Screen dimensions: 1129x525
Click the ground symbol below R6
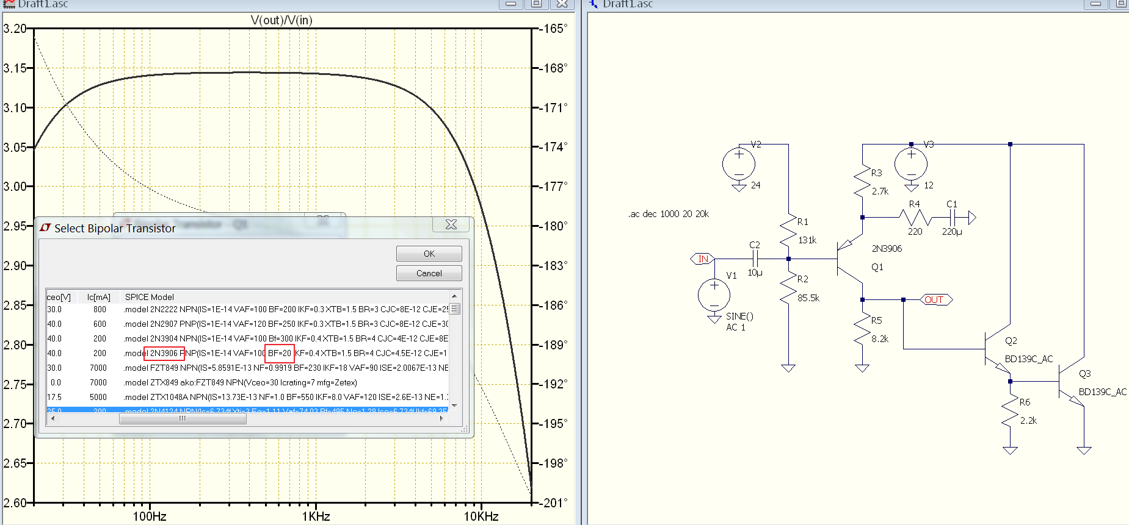tap(1011, 451)
